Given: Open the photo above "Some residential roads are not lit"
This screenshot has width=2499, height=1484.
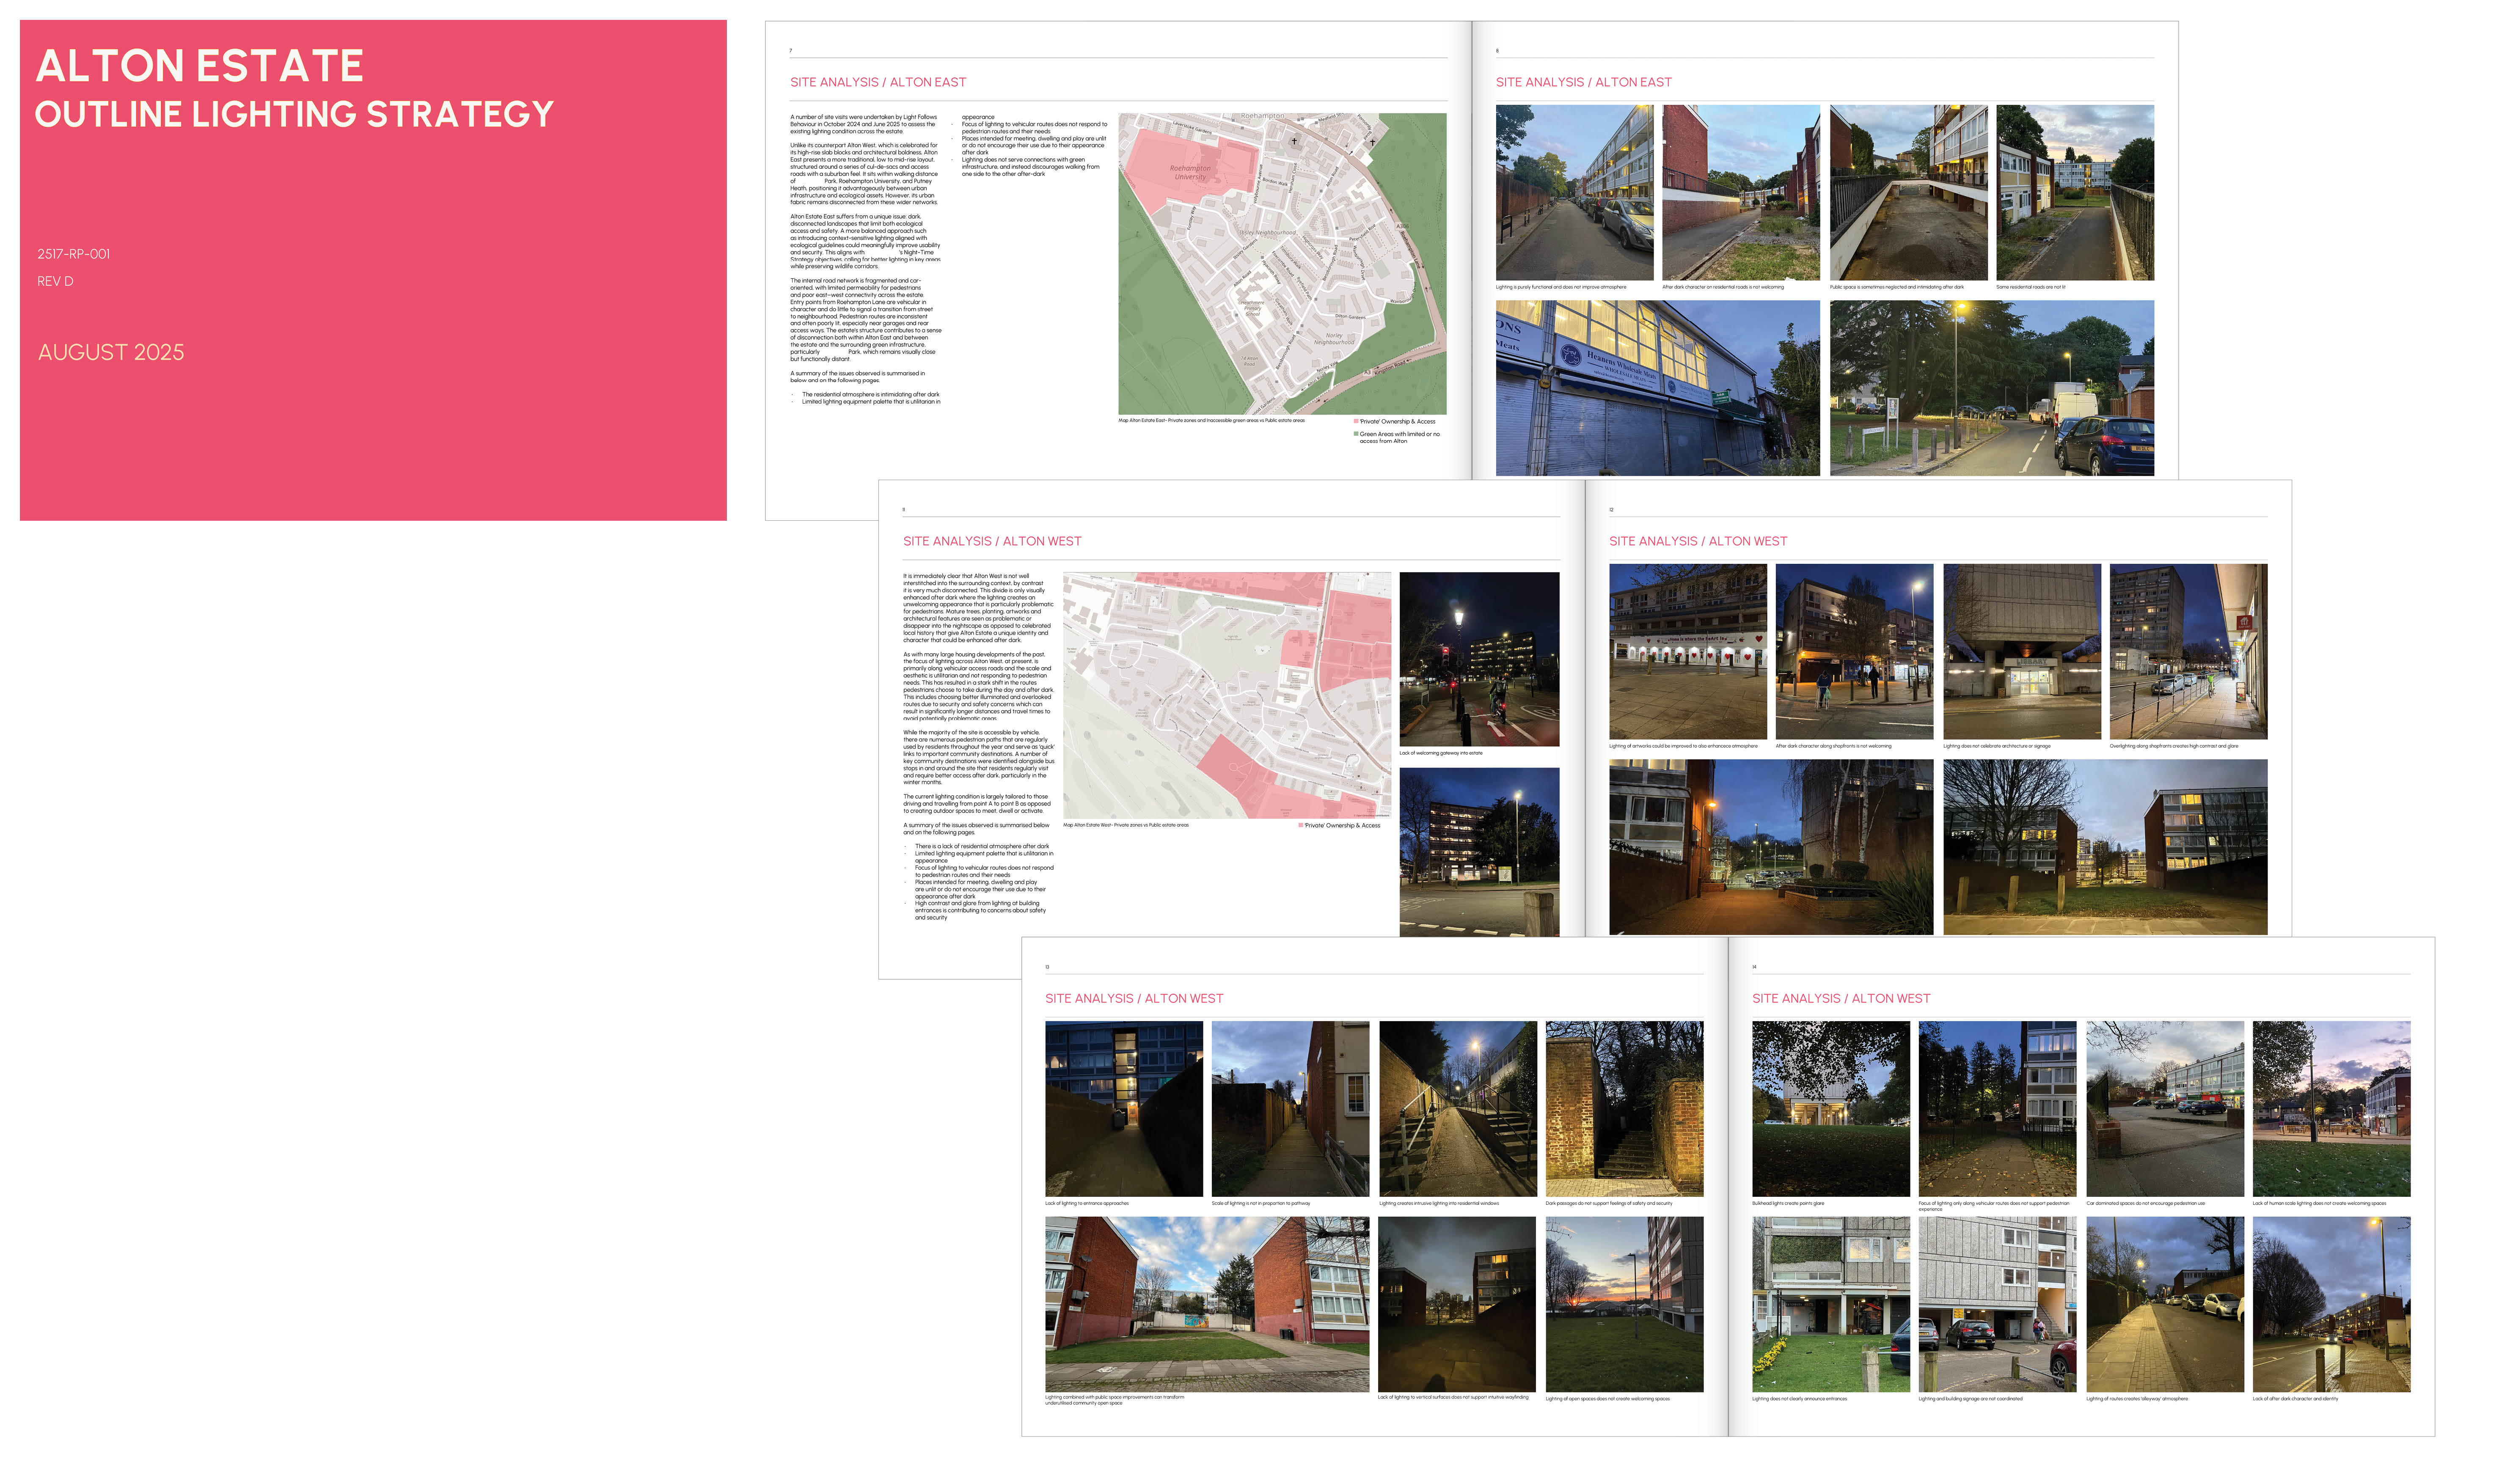Looking at the screenshot, I should coord(2075,192).
